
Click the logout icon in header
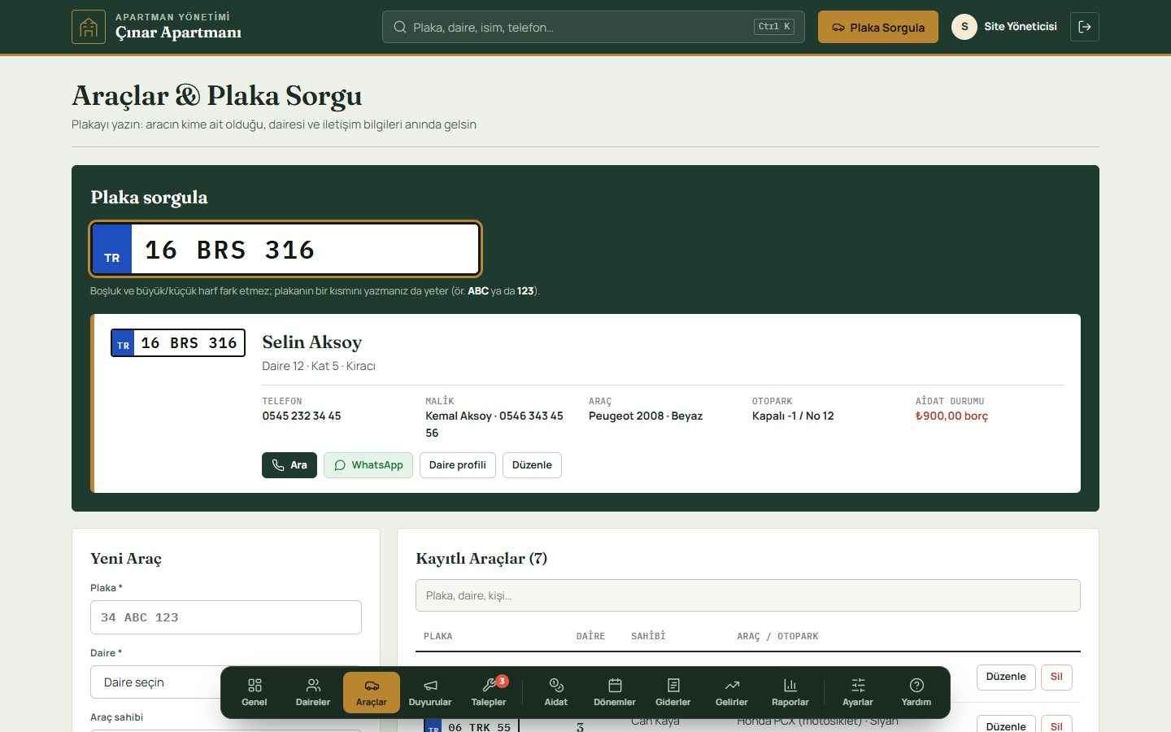click(x=1085, y=27)
